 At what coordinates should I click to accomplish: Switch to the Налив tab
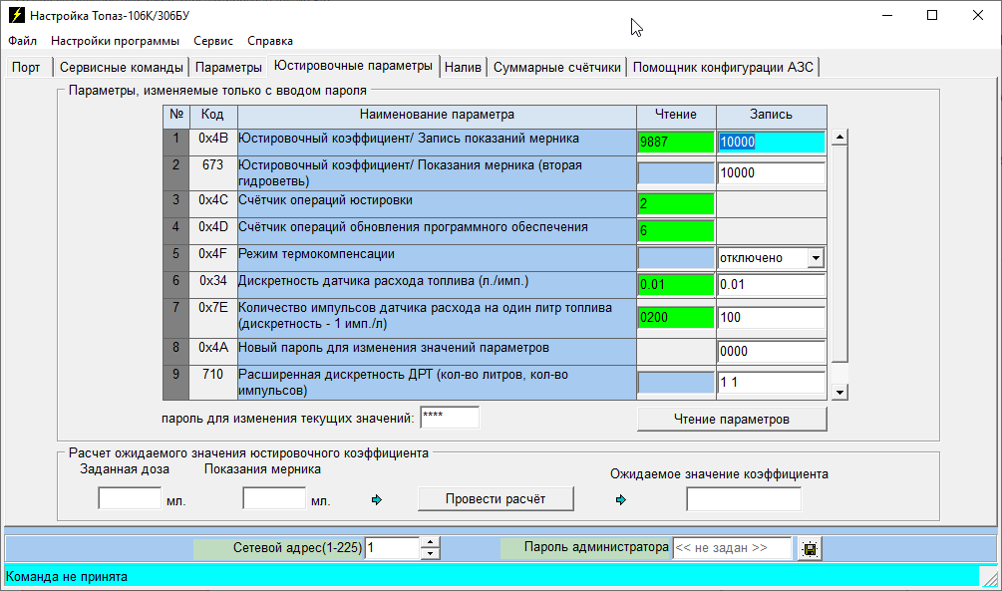coord(463,67)
